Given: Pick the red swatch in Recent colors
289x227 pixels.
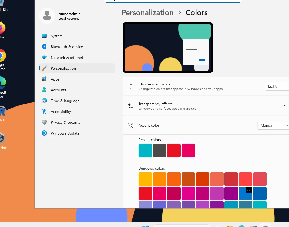Looking at the screenshot, I should pos(174,151).
